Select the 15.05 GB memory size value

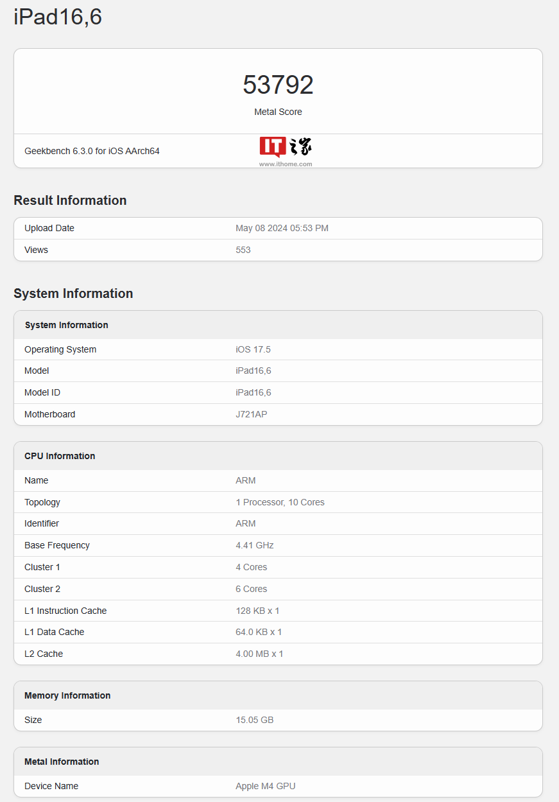(255, 720)
